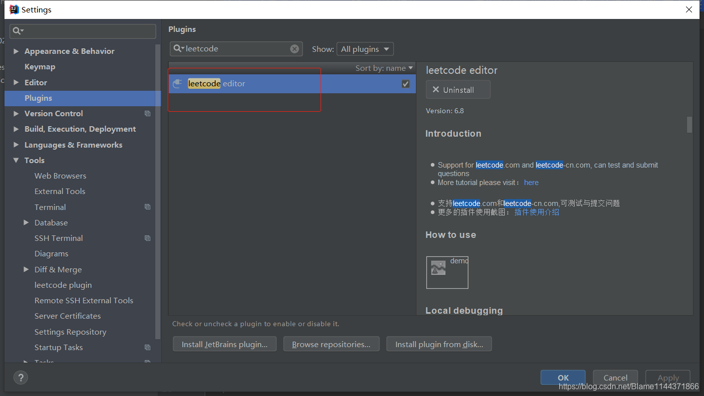
Task: Click the Local debugging heading
Action: tap(464, 310)
